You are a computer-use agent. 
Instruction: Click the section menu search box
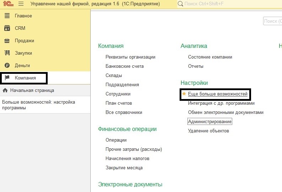pyautogui.click(x=272, y=21)
